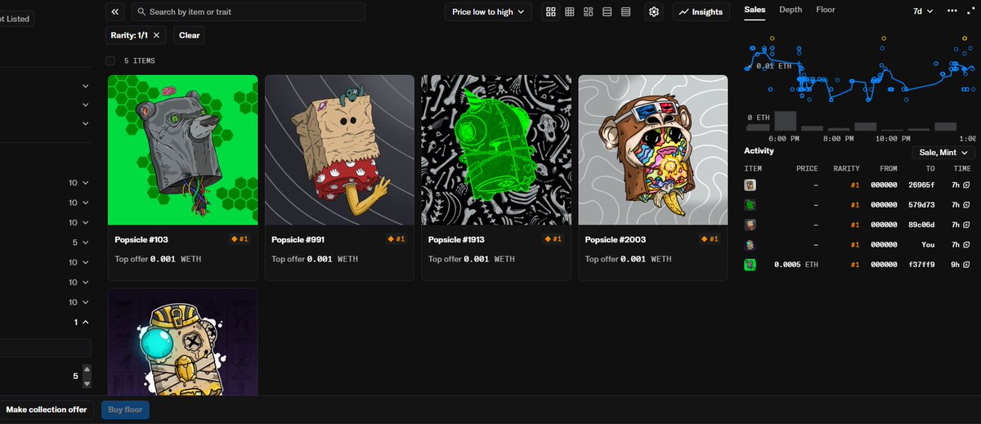
Task: Click Make collection offer button
Action: [x=47, y=409]
